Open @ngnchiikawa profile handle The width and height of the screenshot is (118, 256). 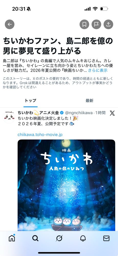tap(79, 113)
